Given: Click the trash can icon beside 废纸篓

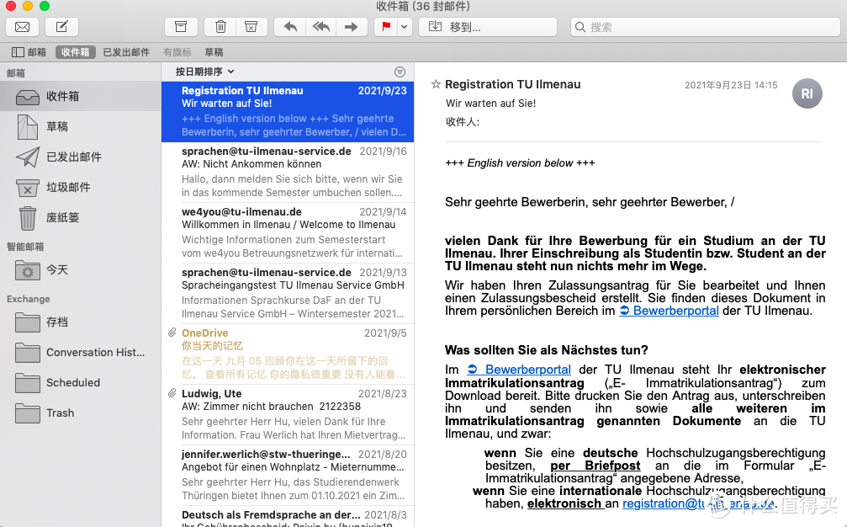Looking at the screenshot, I should (28, 218).
